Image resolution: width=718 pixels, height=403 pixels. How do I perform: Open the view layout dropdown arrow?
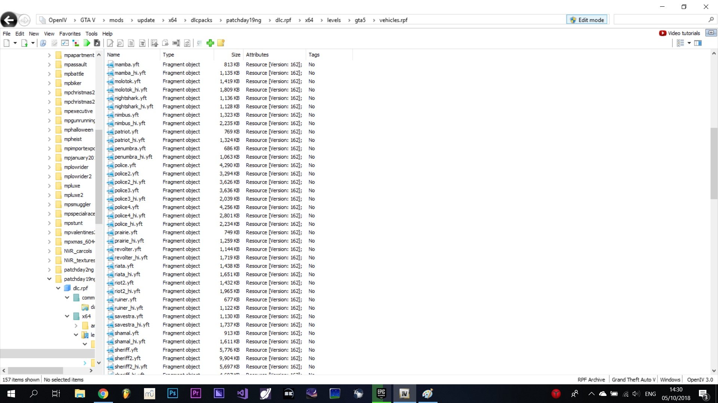(x=689, y=43)
